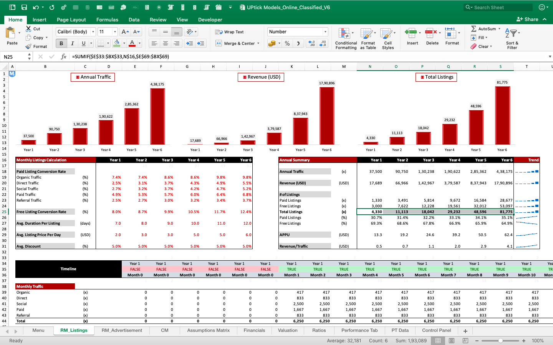This screenshot has width=553, height=345.
Task: Switch to Normal view in status bar
Action: click(x=438, y=340)
